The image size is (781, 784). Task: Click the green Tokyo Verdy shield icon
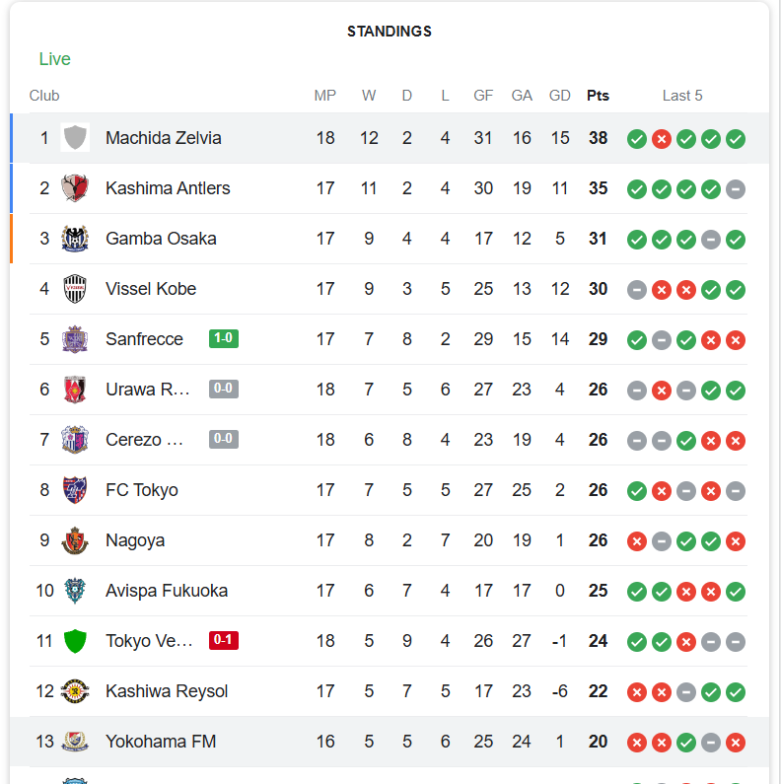pyautogui.click(x=75, y=641)
